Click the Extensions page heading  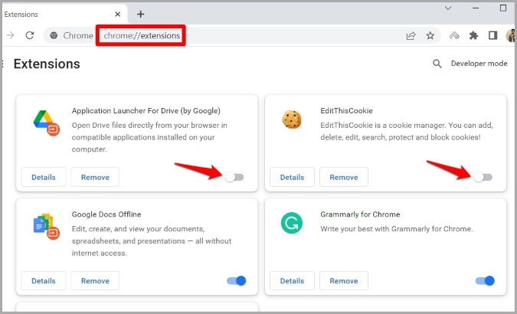click(x=47, y=64)
